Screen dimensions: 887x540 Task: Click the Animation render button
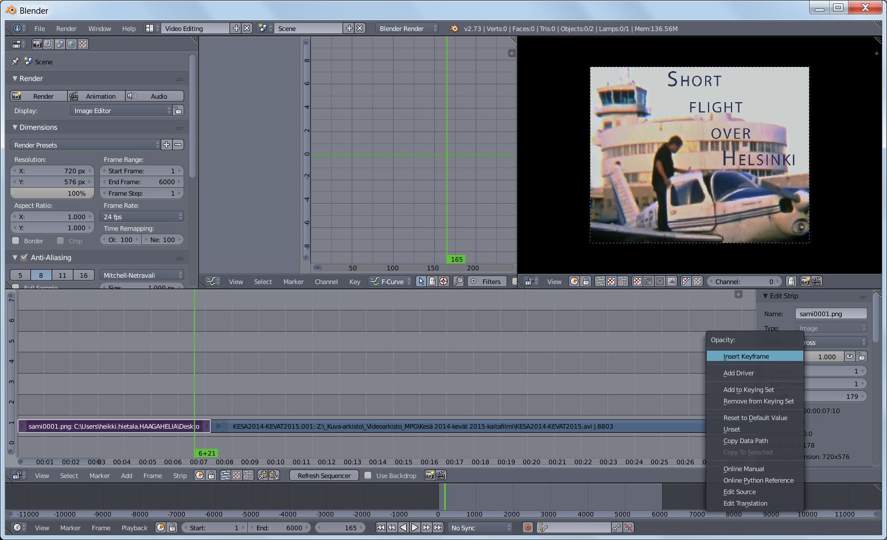coord(96,96)
